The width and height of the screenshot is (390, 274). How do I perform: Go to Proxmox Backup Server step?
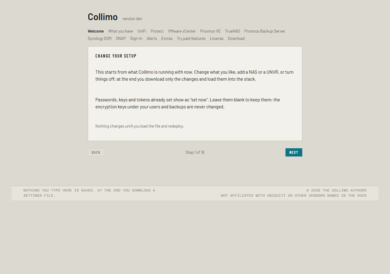(x=265, y=31)
